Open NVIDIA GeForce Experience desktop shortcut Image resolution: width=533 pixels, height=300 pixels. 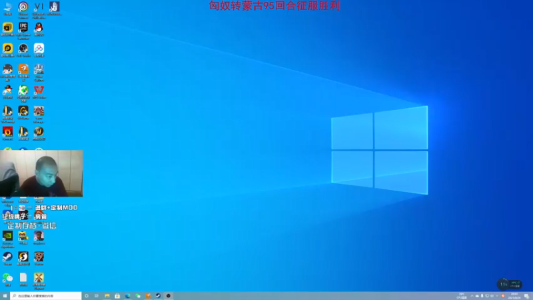click(x=7, y=239)
